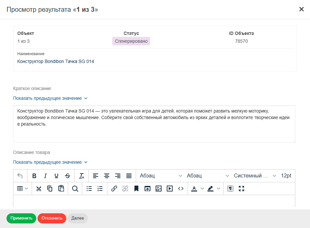Go to the next result with Далее
Image resolution: width=310 pixels, height=228 pixels.
click(x=78, y=218)
